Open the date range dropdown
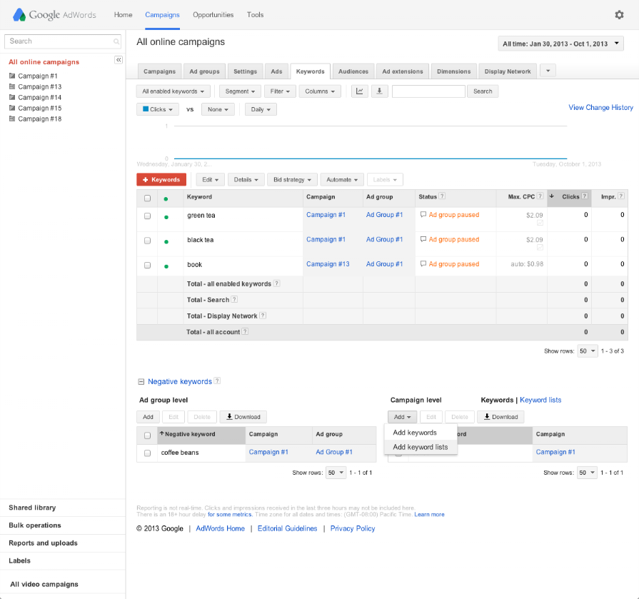Viewport: 639px width, 599px height. (x=560, y=44)
